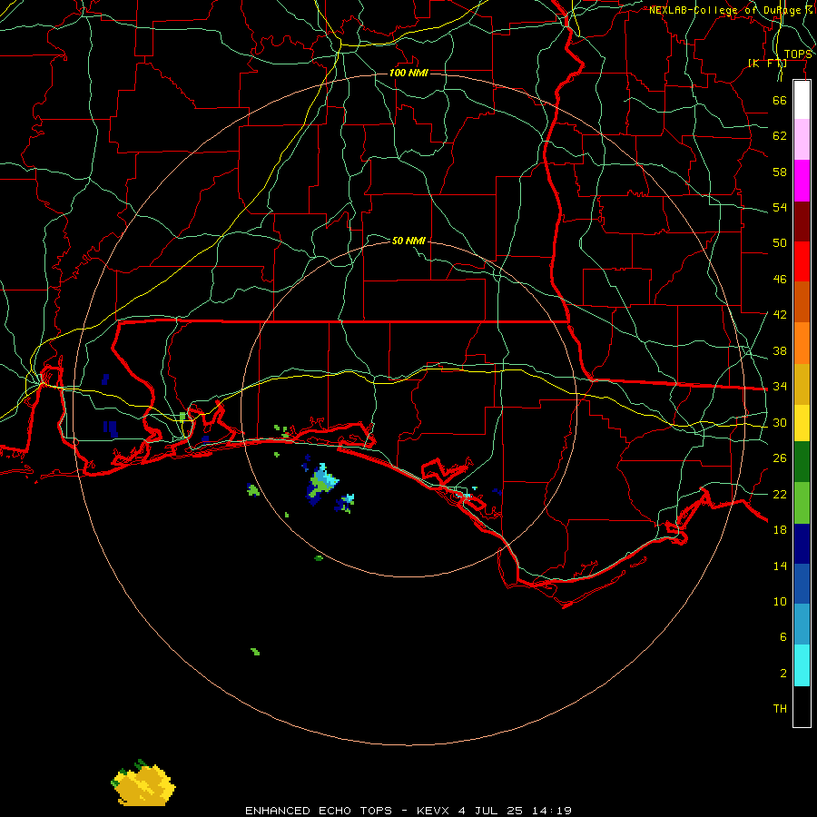Click the light pink legend swatch

click(x=802, y=139)
